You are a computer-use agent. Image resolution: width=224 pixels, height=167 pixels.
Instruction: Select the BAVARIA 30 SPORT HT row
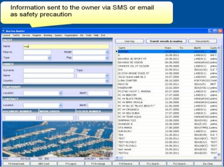[x=167, y=59]
